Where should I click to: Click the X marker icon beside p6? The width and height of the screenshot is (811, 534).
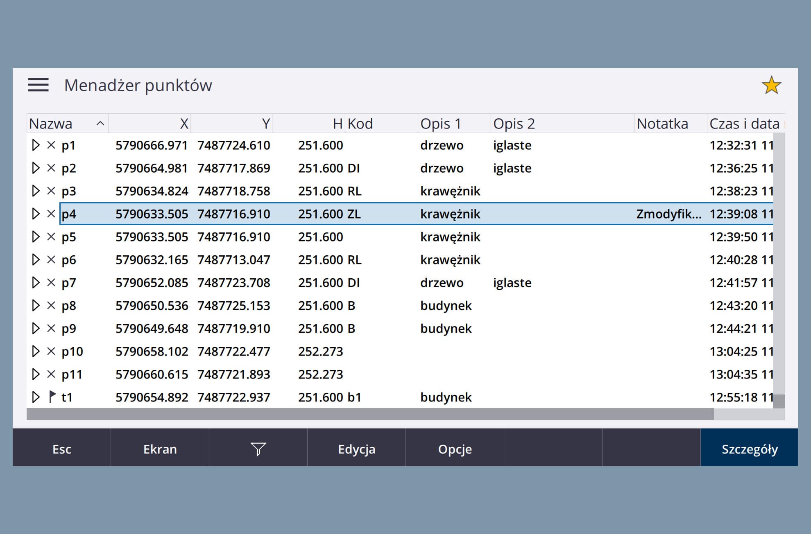coord(51,260)
